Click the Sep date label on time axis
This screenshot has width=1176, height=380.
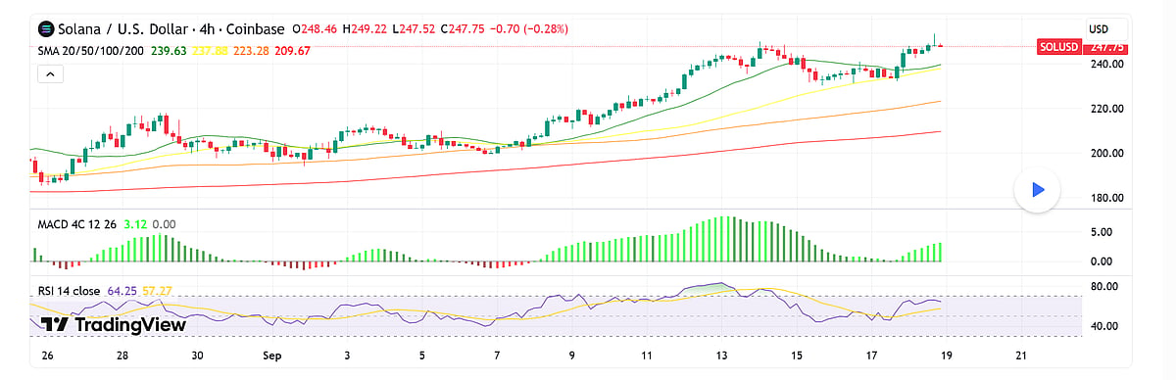click(273, 356)
